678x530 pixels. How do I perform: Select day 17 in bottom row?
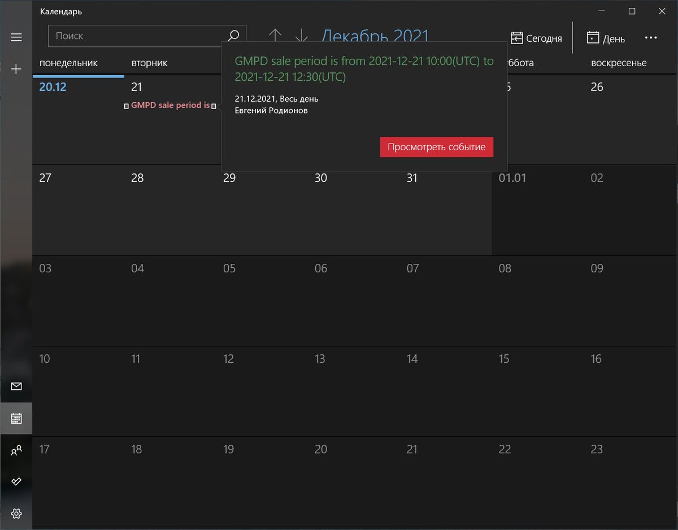pos(45,449)
